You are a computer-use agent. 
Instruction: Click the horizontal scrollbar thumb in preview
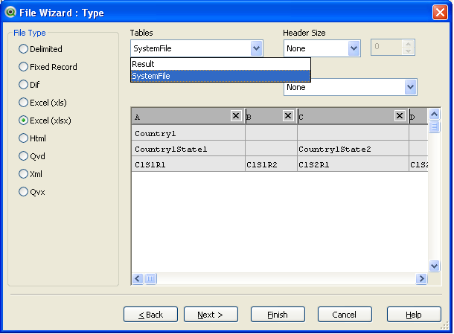coord(150,279)
